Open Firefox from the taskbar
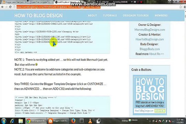This screenshot has width=186, height=124. [x=73, y=121]
